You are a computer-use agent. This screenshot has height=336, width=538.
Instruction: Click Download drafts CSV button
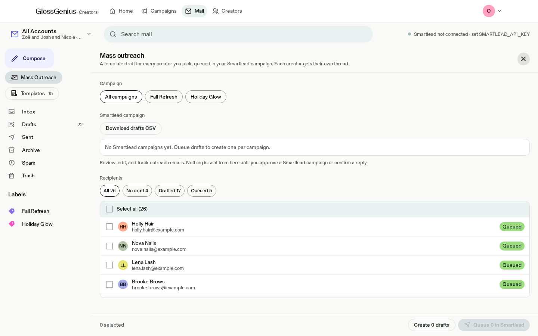pos(131,128)
